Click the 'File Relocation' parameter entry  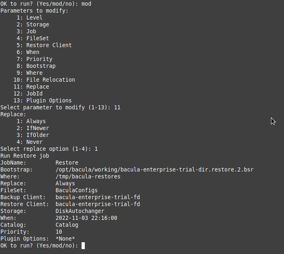click(44, 80)
